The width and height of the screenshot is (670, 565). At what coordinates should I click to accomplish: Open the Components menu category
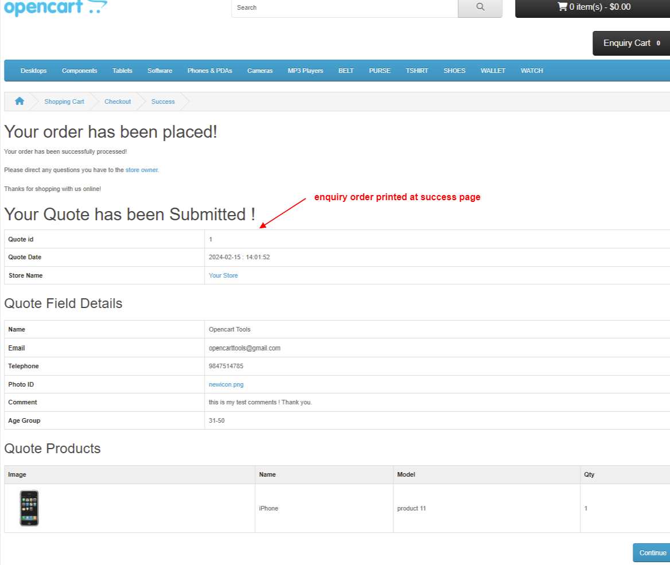pyautogui.click(x=80, y=71)
